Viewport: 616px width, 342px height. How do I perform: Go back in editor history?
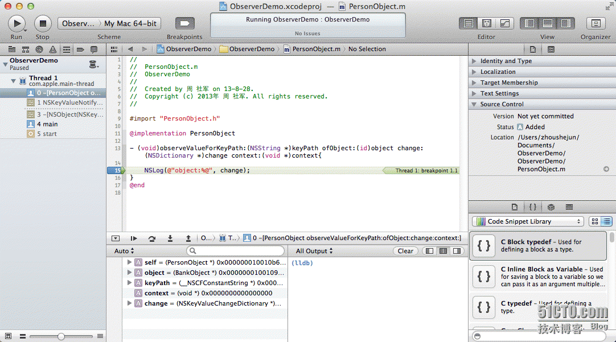click(130, 49)
